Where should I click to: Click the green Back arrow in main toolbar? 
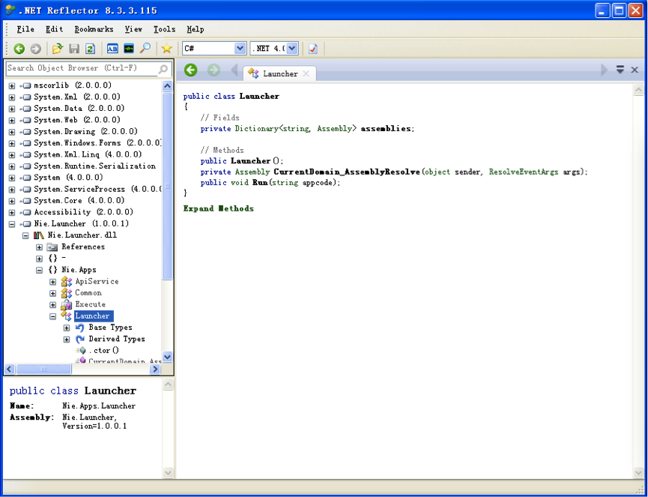(19, 49)
